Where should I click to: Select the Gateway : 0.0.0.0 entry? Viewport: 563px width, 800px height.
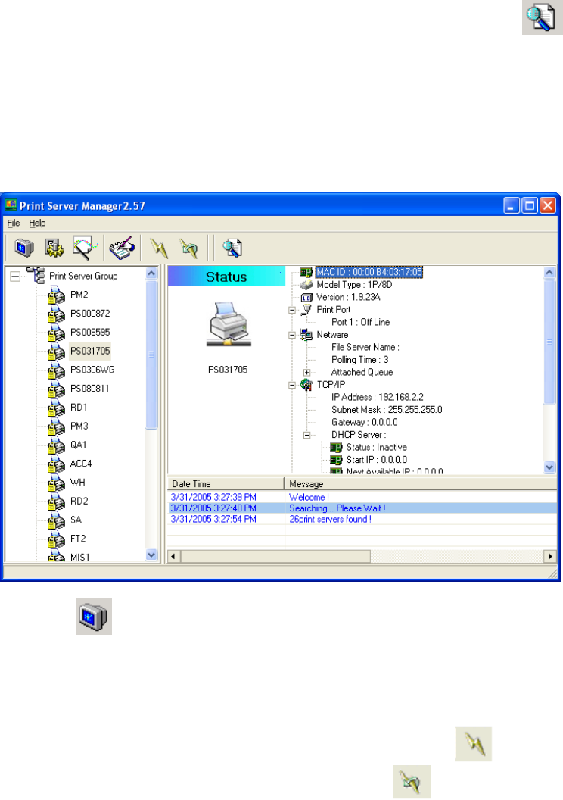[x=364, y=423]
